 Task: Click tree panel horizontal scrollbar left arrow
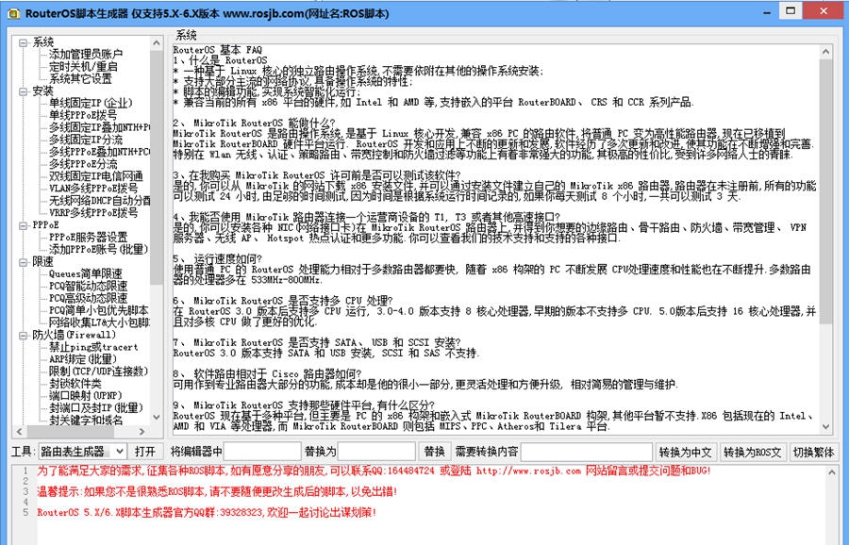[20, 431]
